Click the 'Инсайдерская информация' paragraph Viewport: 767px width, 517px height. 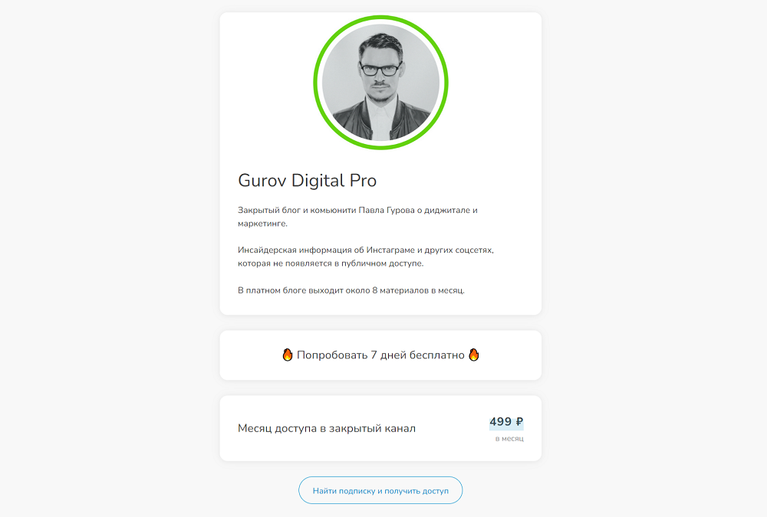(x=366, y=257)
